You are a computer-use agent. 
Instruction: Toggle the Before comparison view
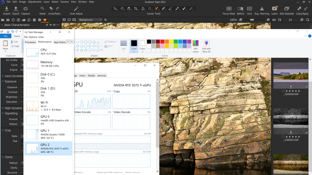coord(240,9)
